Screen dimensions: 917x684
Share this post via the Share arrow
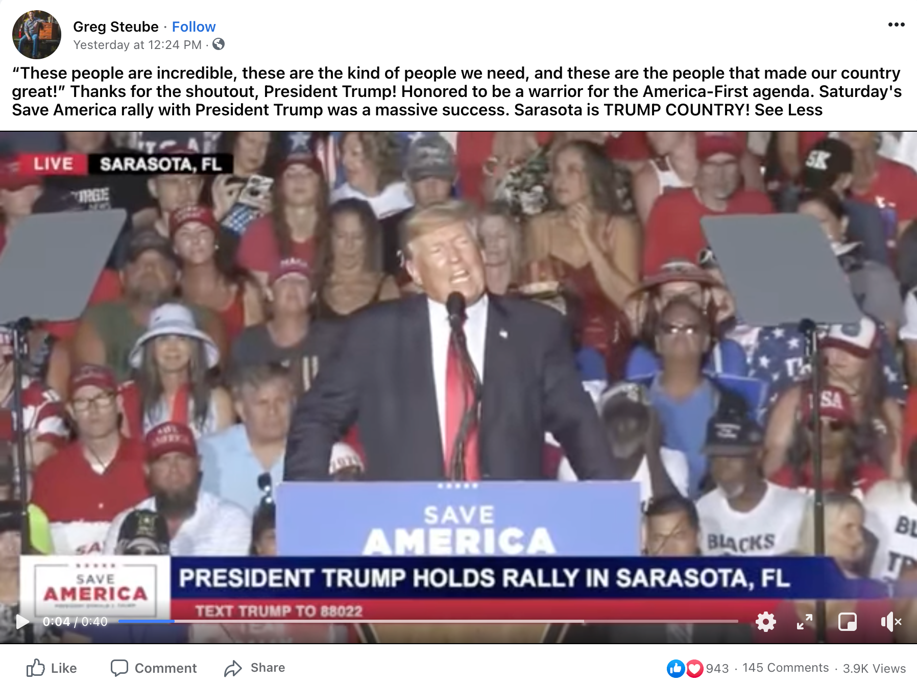(x=255, y=668)
